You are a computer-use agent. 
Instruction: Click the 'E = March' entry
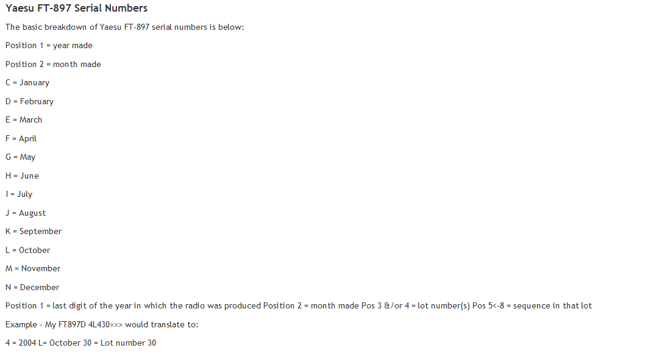click(24, 120)
